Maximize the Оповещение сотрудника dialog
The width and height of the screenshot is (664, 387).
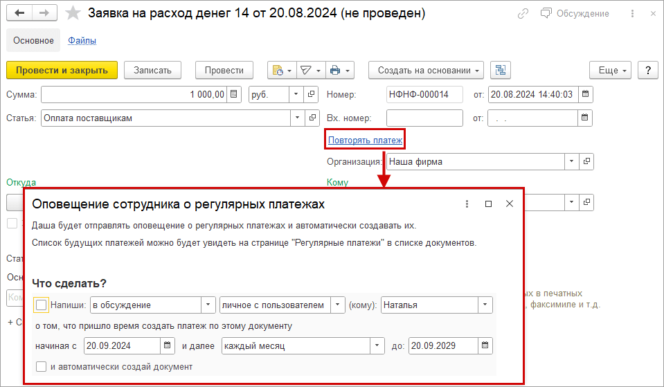pos(488,204)
